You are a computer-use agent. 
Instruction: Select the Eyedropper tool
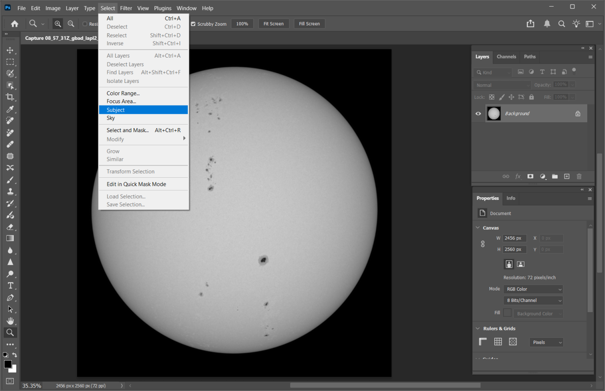[10, 109]
